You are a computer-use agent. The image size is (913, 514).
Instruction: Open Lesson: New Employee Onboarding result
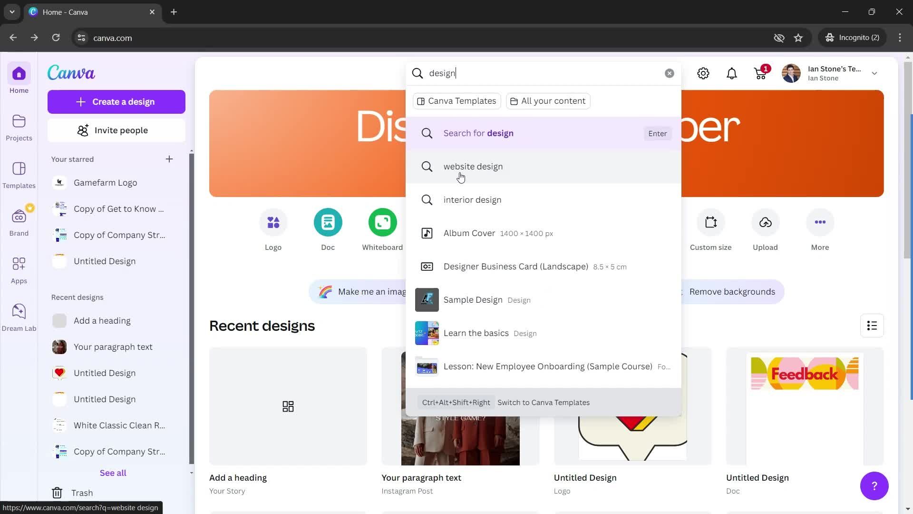(544, 366)
